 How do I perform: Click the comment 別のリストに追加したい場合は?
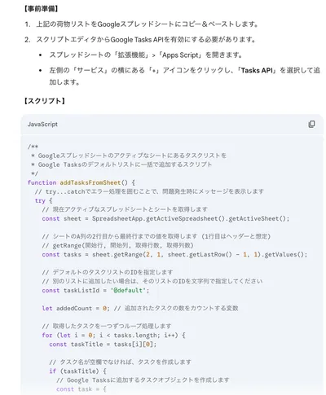click(152, 281)
